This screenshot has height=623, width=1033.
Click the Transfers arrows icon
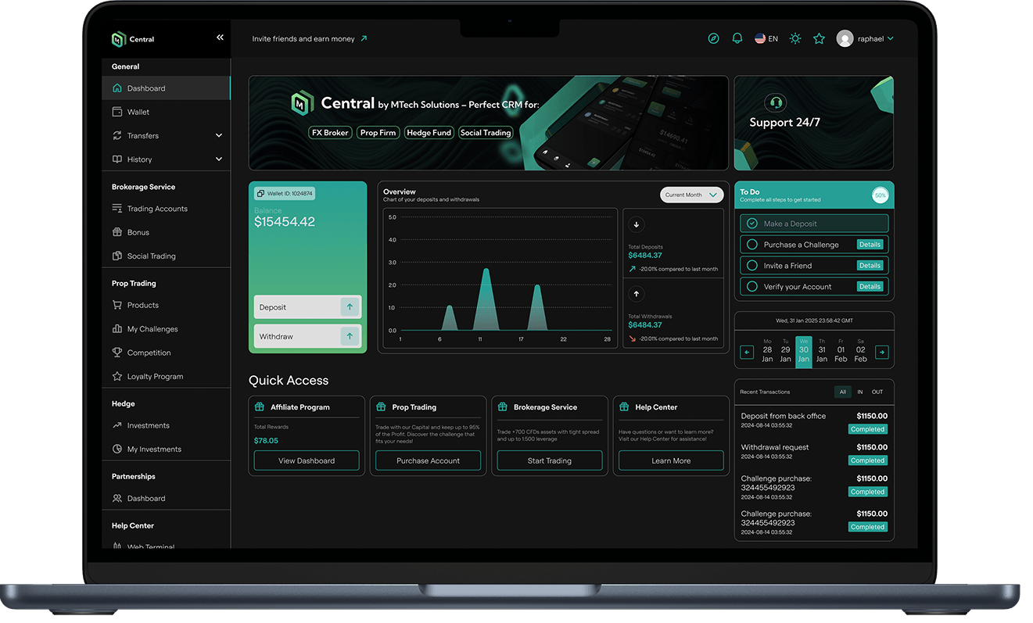pos(117,135)
